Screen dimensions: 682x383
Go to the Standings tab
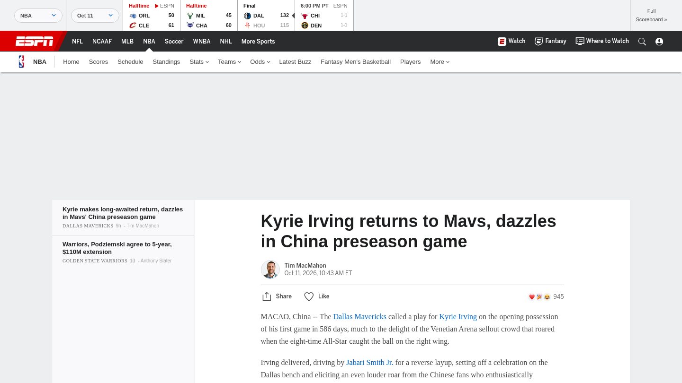166,62
